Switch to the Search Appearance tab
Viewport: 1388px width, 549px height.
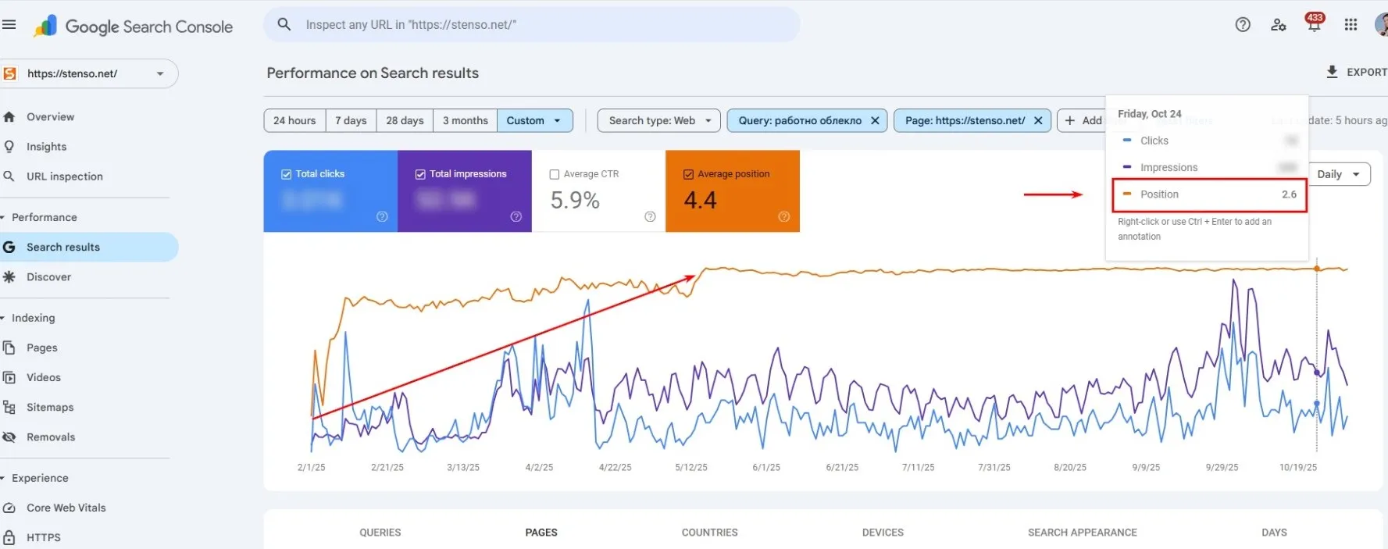[x=1083, y=533]
